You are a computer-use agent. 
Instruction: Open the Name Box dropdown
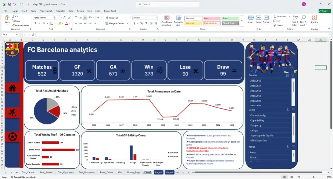[x=17, y=35]
